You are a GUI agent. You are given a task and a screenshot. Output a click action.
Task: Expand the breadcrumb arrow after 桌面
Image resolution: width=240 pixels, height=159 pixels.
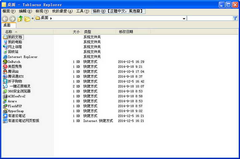pos(51,18)
